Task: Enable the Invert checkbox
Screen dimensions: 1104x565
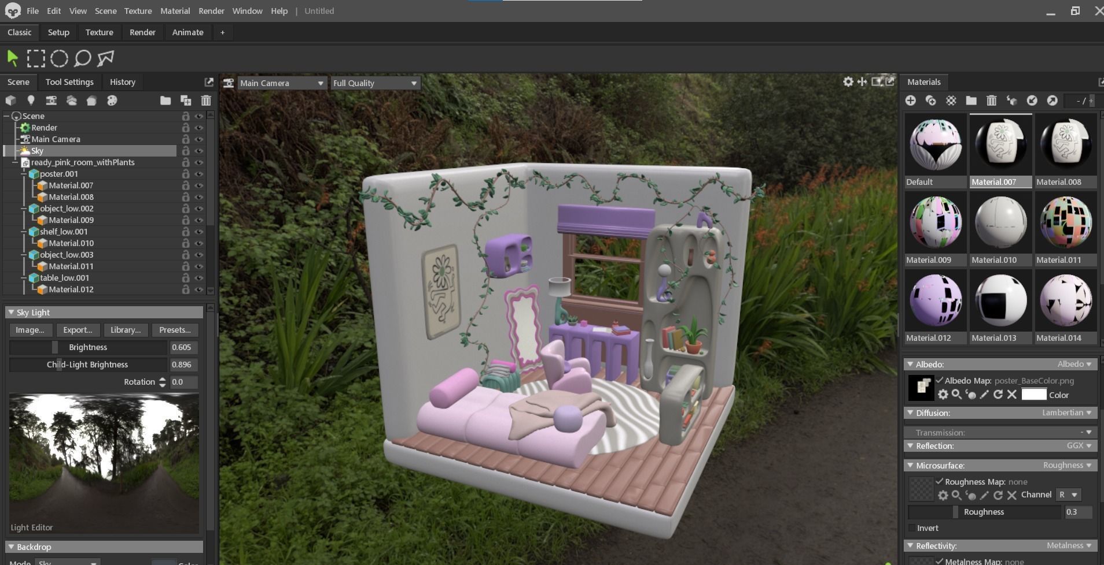Action: pyautogui.click(x=912, y=528)
